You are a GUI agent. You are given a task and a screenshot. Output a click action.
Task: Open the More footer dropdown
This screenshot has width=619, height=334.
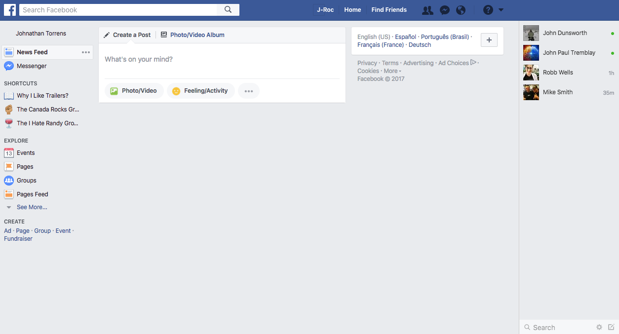(392, 71)
